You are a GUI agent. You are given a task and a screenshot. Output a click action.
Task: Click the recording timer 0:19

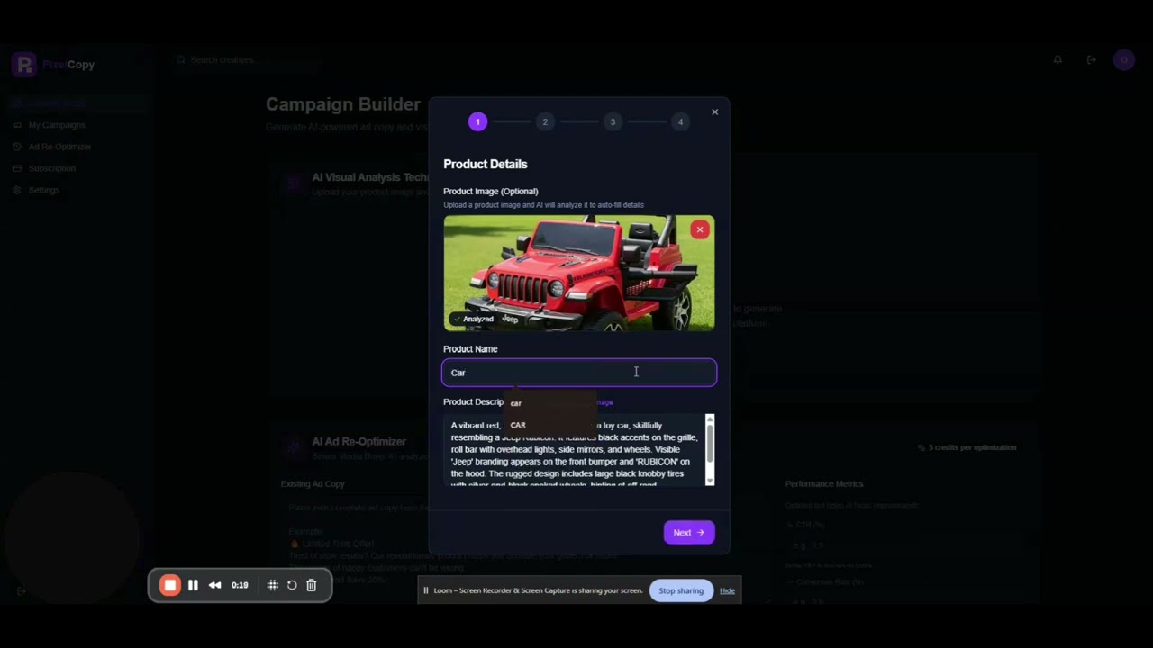[240, 585]
